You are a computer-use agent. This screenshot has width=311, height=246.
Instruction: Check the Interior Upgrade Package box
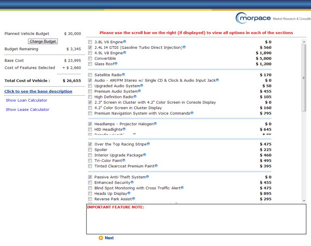pos(90,155)
